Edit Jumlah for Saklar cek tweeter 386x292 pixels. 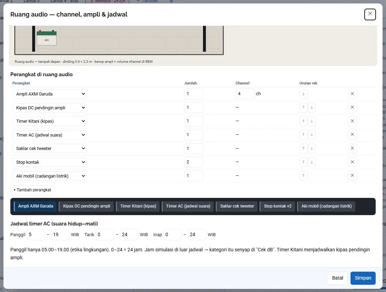click(x=193, y=149)
